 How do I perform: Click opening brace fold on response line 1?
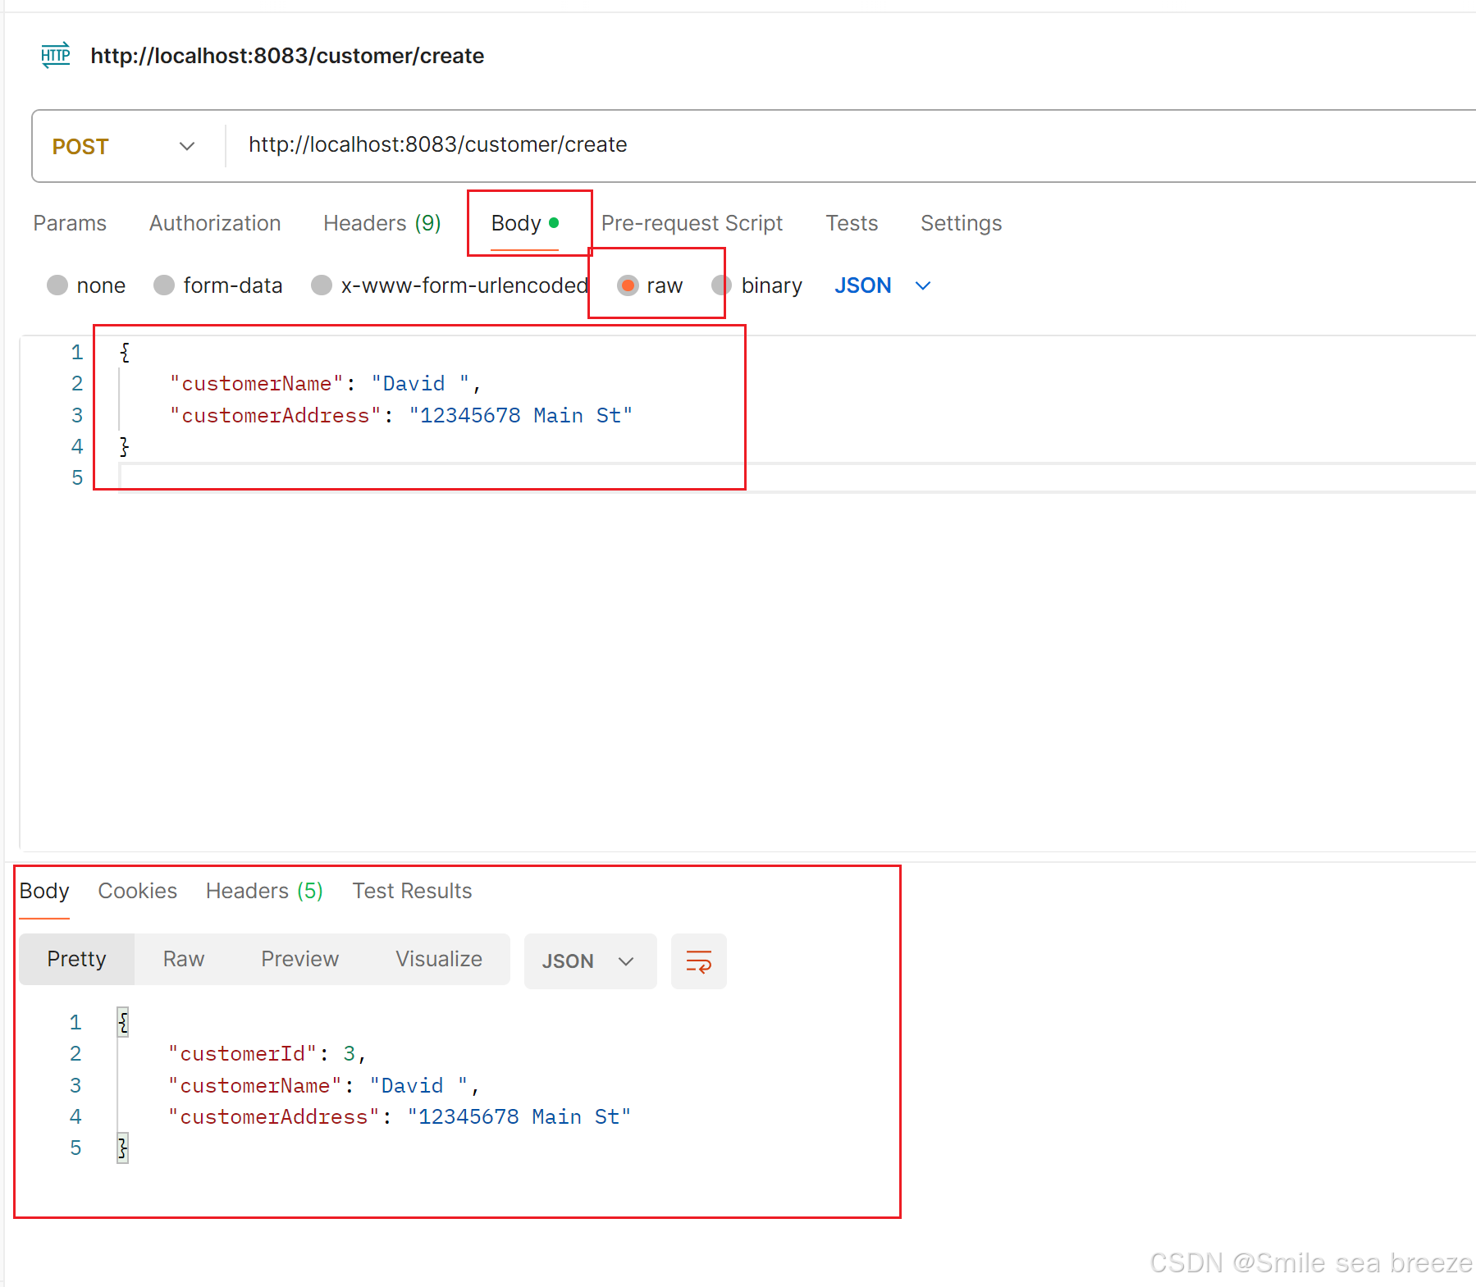pyautogui.click(x=123, y=1022)
